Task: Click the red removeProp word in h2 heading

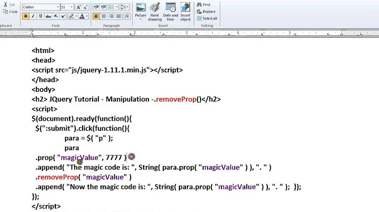Action: coord(176,99)
